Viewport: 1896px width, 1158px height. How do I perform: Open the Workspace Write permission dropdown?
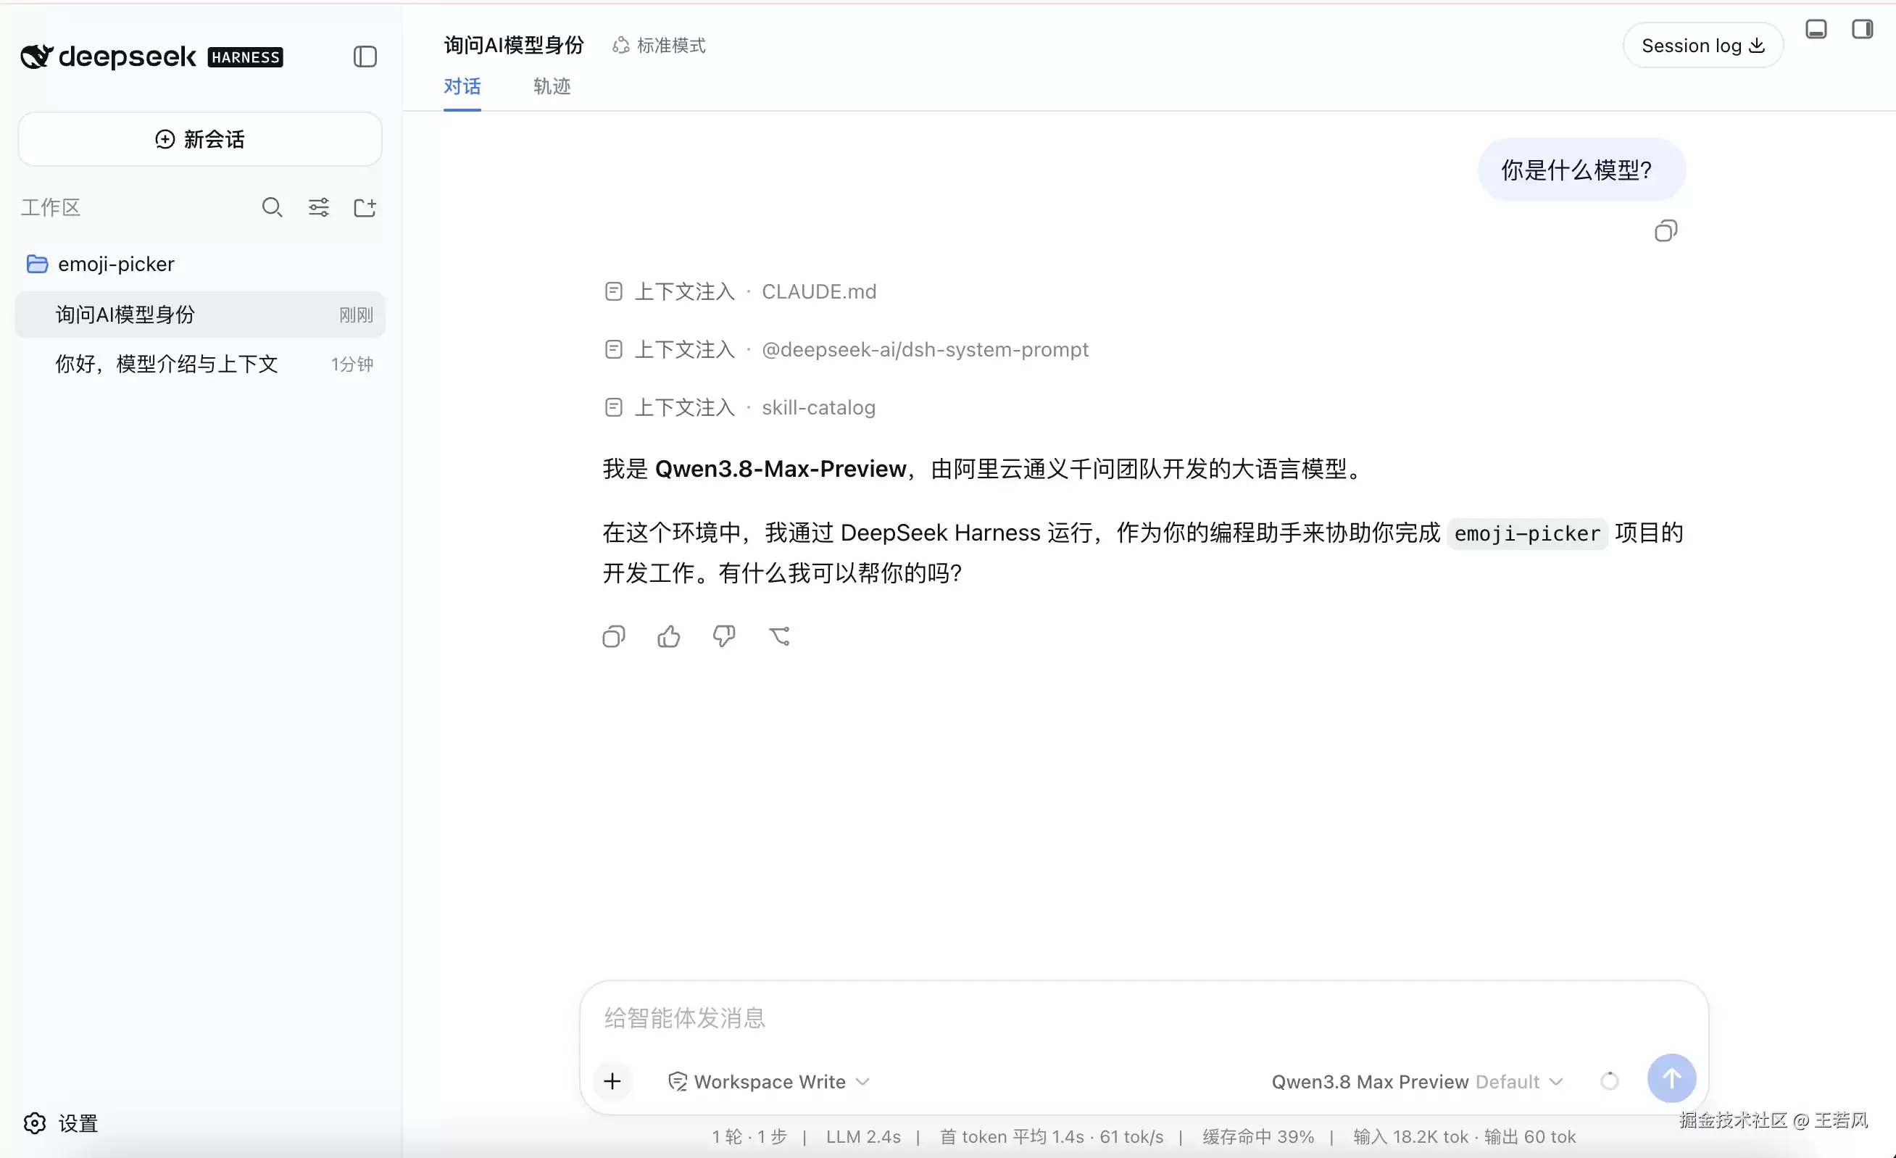tap(769, 1082)
